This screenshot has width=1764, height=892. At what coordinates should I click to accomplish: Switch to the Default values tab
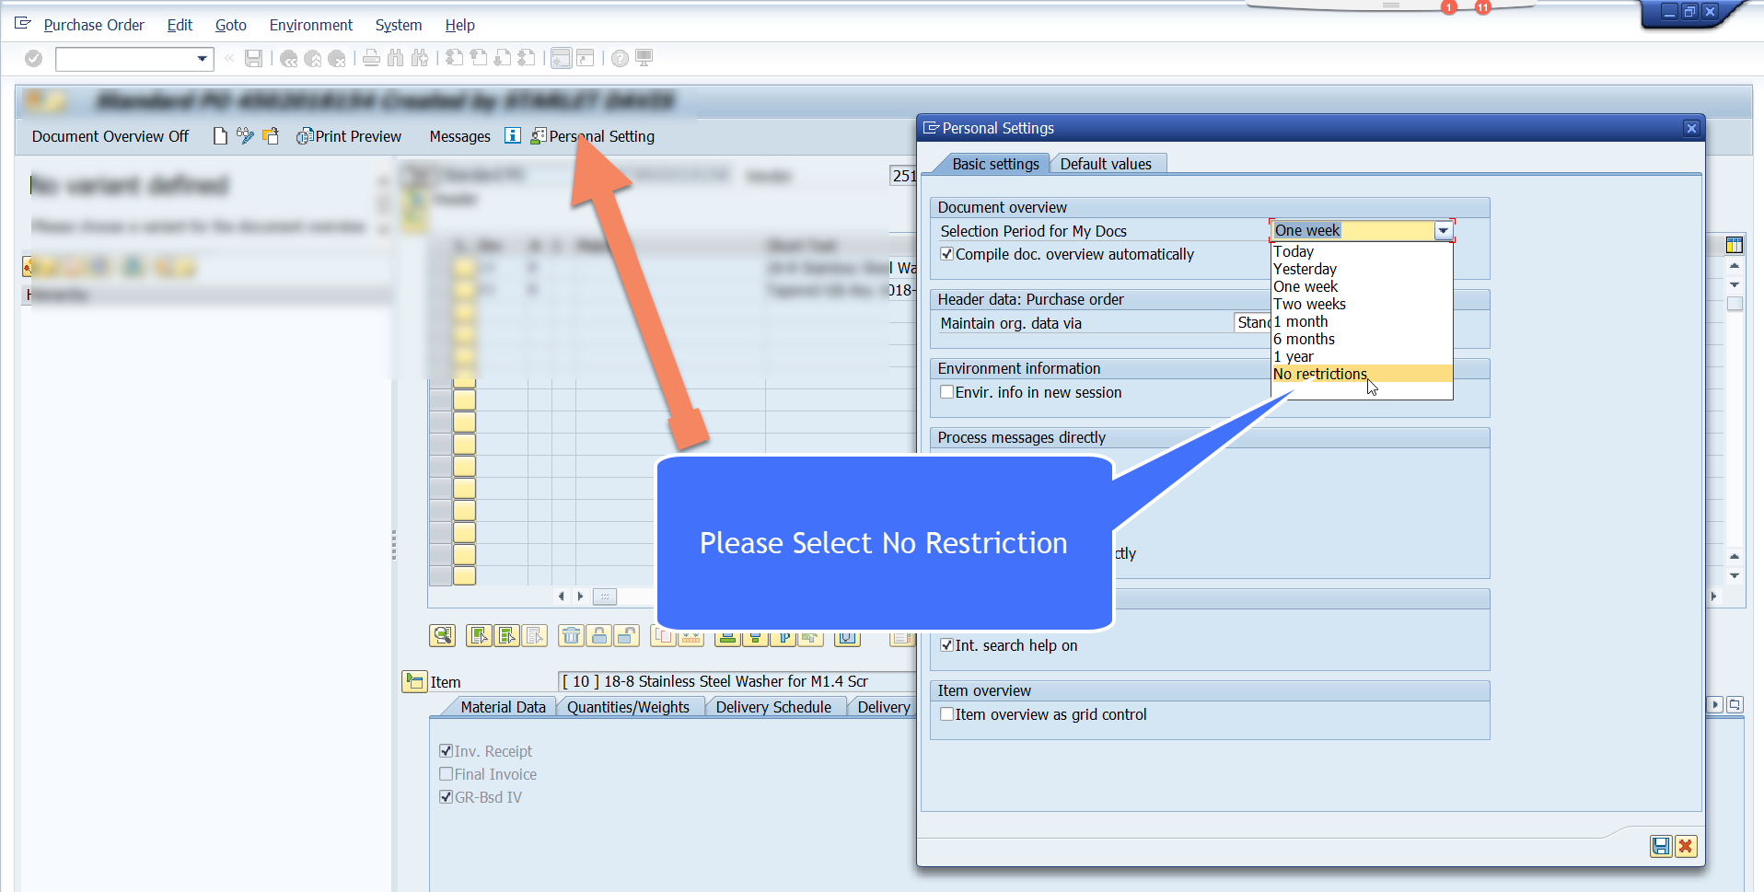pos(1105,164)
